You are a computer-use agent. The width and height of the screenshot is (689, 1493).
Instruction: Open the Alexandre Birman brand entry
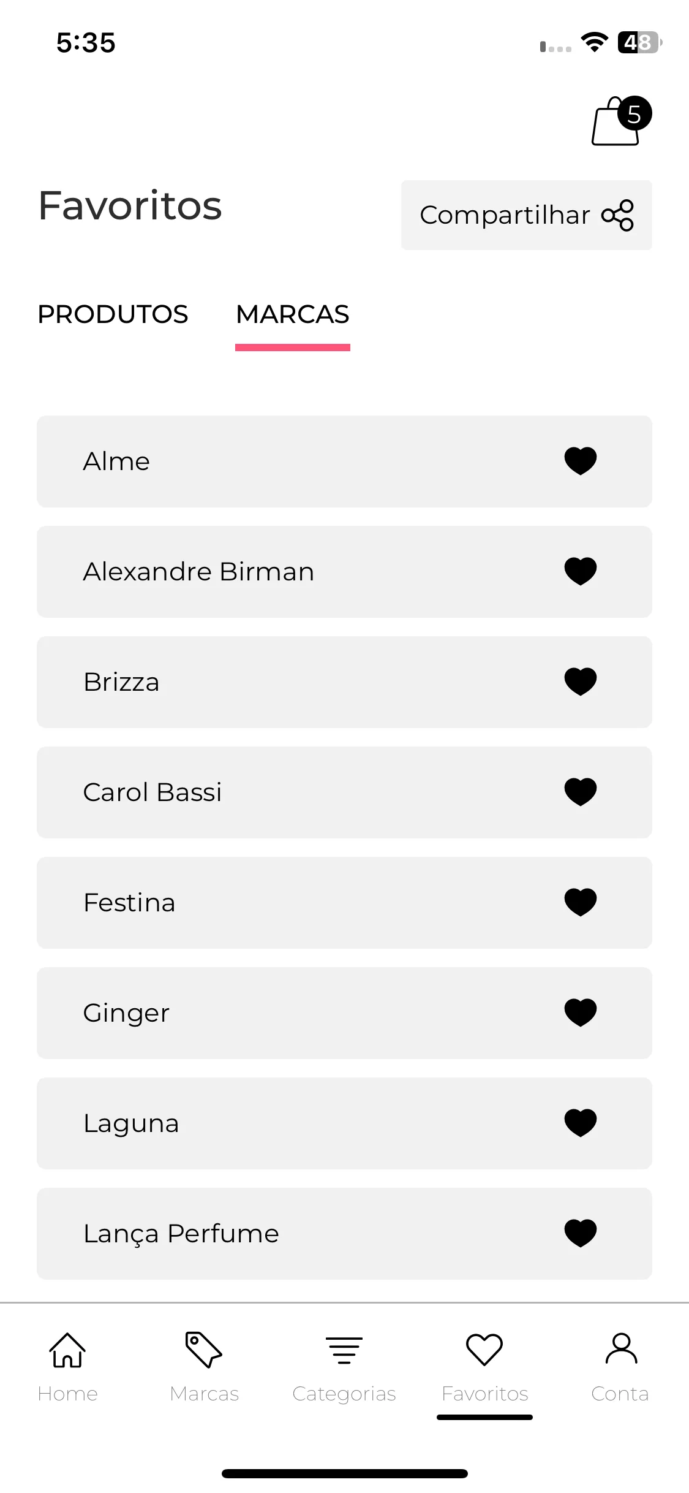pyautogui.click(x=344, y=572)
